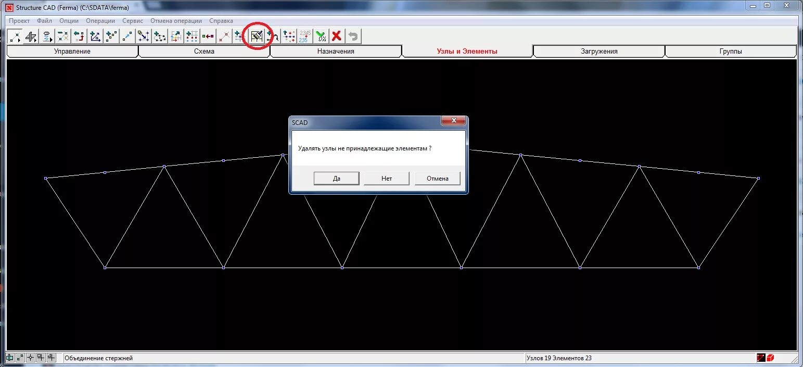
Task: Open the Справка menu
Action: [221, 21]
